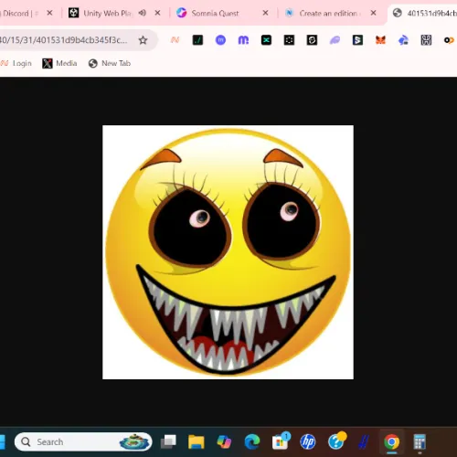
Task: Select Google Chrome in the taskbar
Action: (392, 441)
